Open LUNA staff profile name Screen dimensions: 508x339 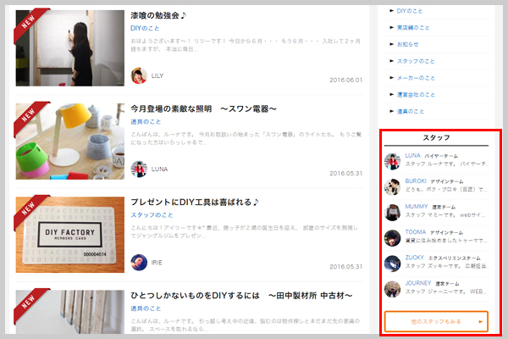click(x=413, y=156)
